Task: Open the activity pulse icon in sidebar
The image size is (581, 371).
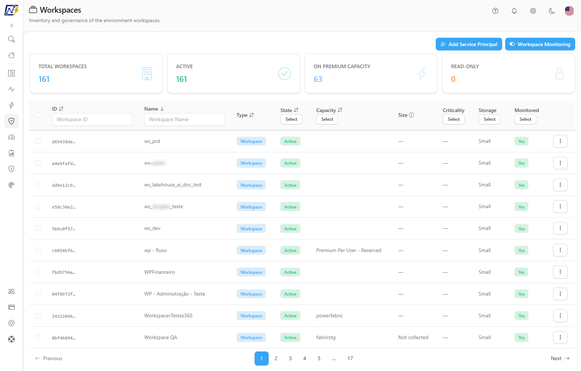Action: (12, 89)
